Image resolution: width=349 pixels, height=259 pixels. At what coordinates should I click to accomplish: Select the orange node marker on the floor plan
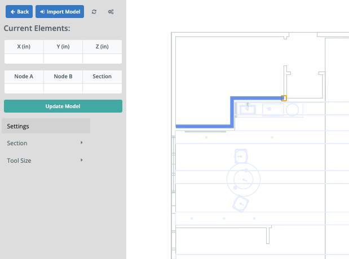(284, 98)
